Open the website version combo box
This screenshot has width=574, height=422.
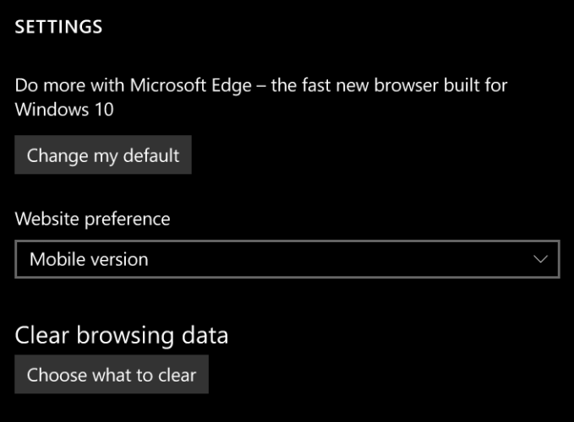[x=287, y=259]
